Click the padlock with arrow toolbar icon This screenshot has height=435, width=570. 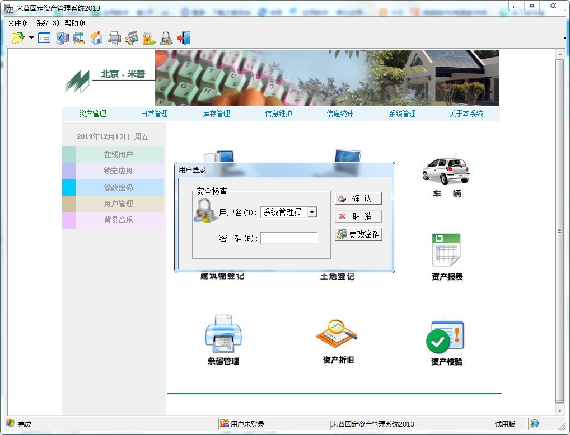[149, 38]
